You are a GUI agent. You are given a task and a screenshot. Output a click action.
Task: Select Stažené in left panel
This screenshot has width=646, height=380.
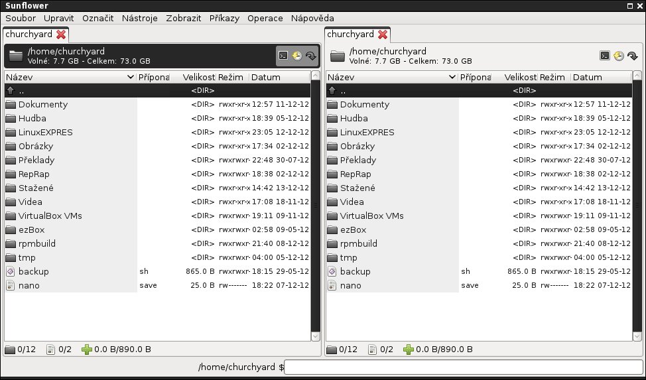tap(157, 188)
